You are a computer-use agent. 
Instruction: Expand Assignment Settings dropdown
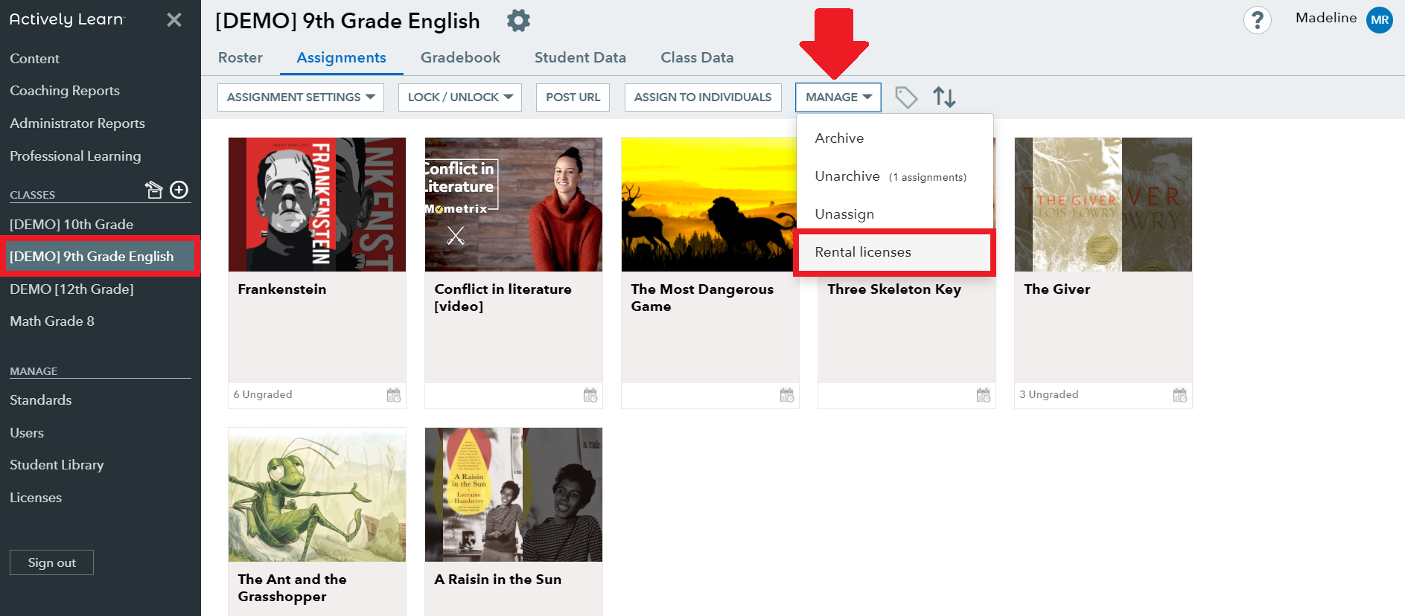tap(301, 97)
